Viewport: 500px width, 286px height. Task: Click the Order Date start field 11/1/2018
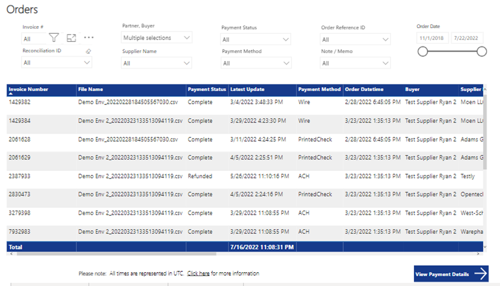(x=433, y=38)
